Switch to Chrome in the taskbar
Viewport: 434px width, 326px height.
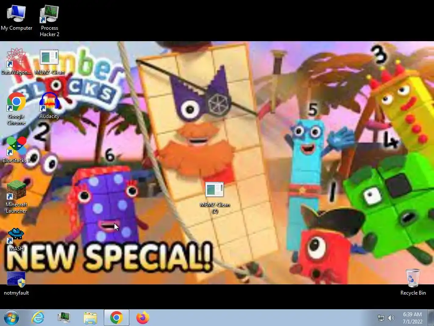point(116,318)
